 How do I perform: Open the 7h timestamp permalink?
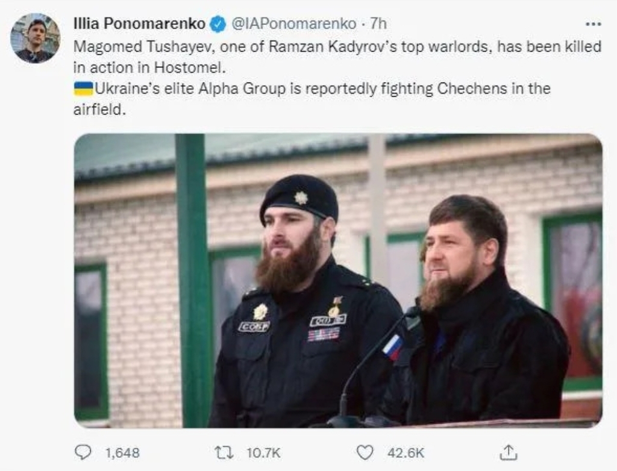pos(378,23)
